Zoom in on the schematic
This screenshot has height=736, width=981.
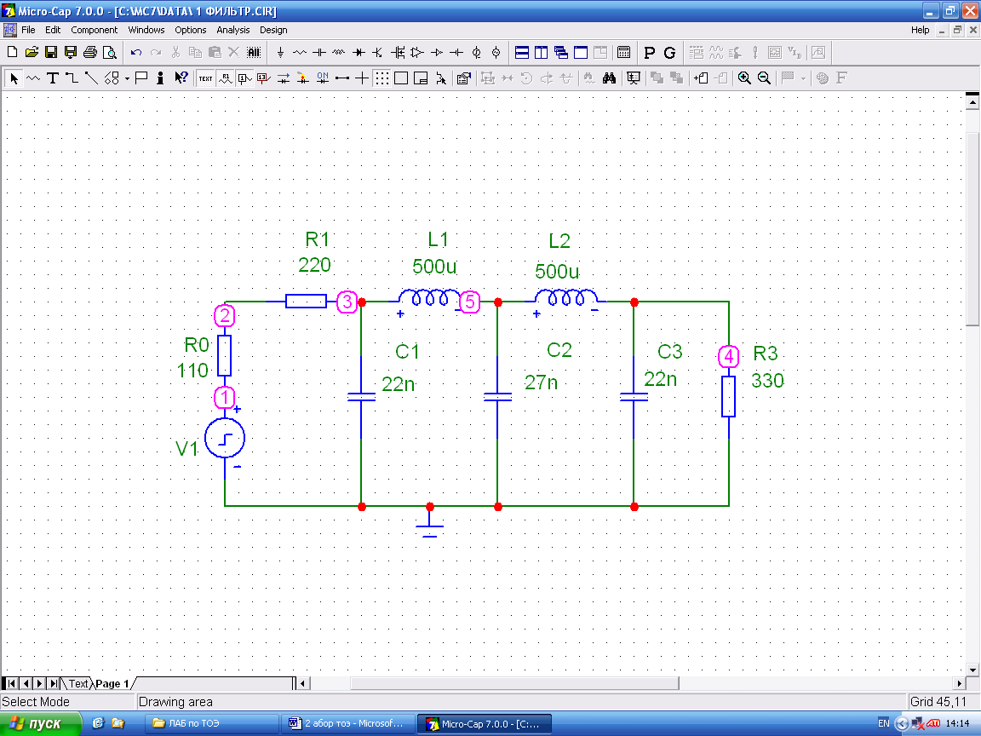[744, 78]
